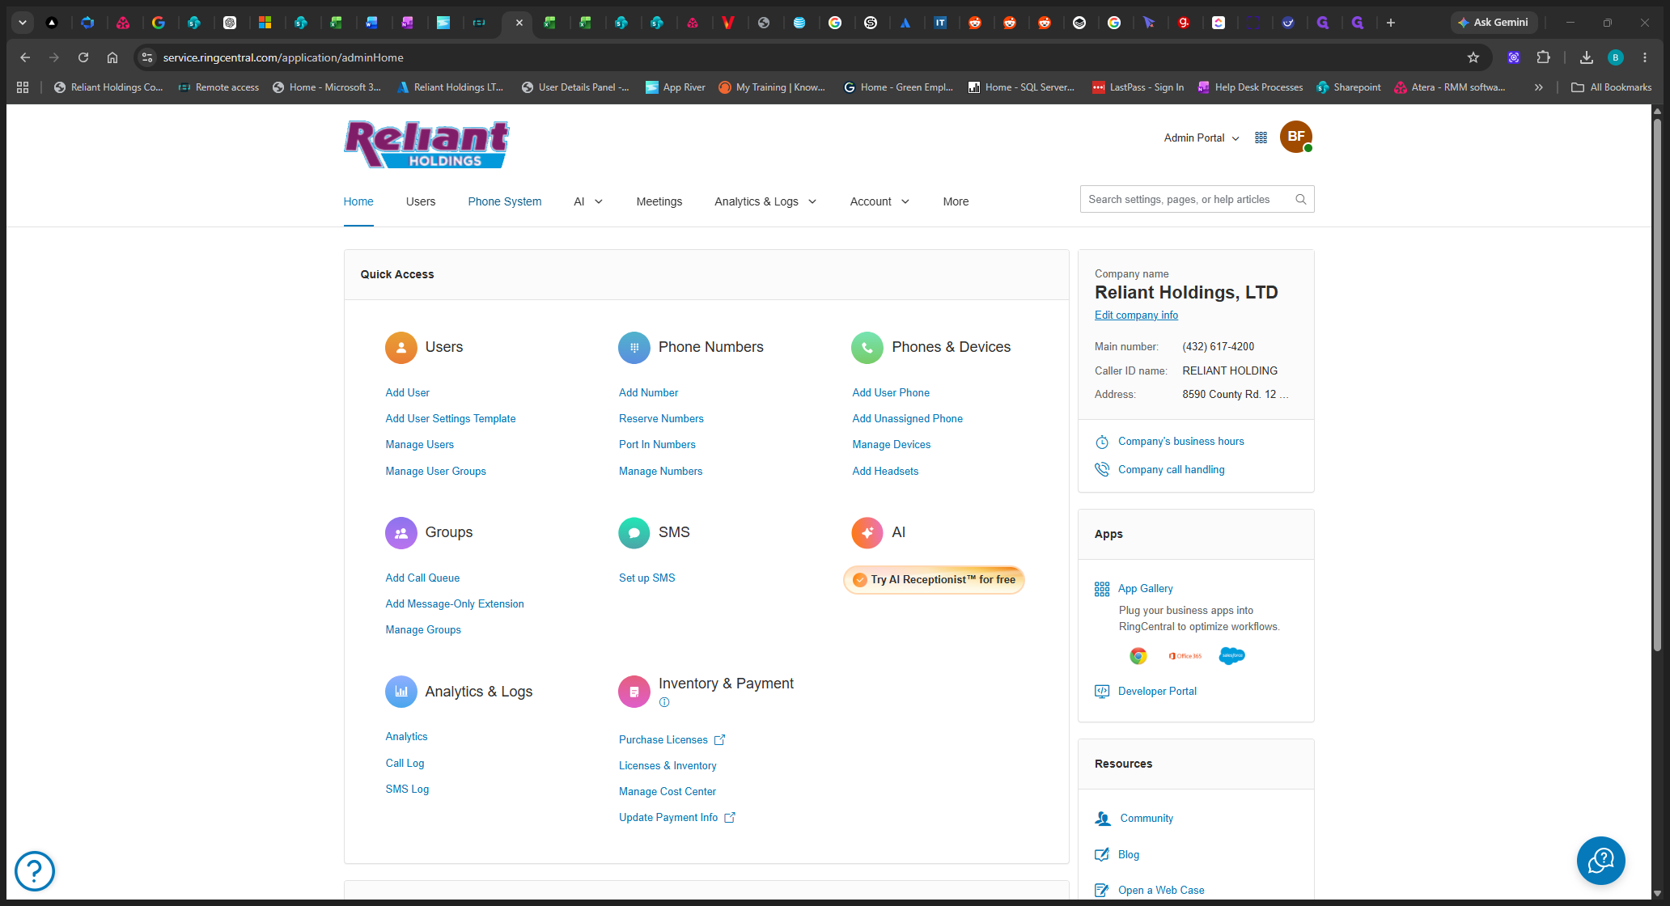The width and height of the screenshot is (1670, 906).
Task: Click the question mark help circle
Action: 35,871
